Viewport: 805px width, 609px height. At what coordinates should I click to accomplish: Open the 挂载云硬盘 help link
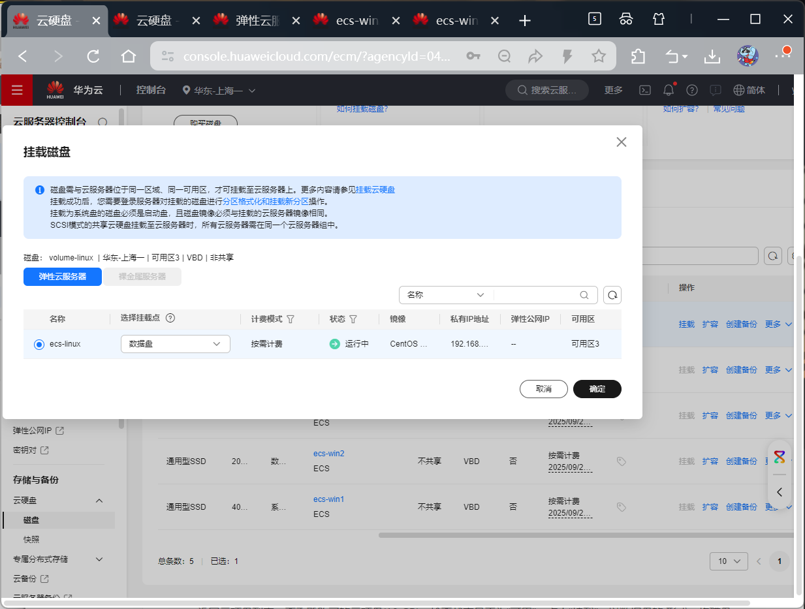[375, 190]
